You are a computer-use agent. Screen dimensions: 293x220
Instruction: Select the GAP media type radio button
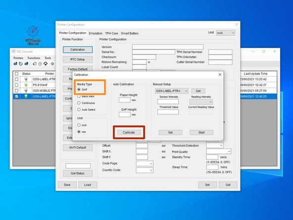tap(79, 90)
